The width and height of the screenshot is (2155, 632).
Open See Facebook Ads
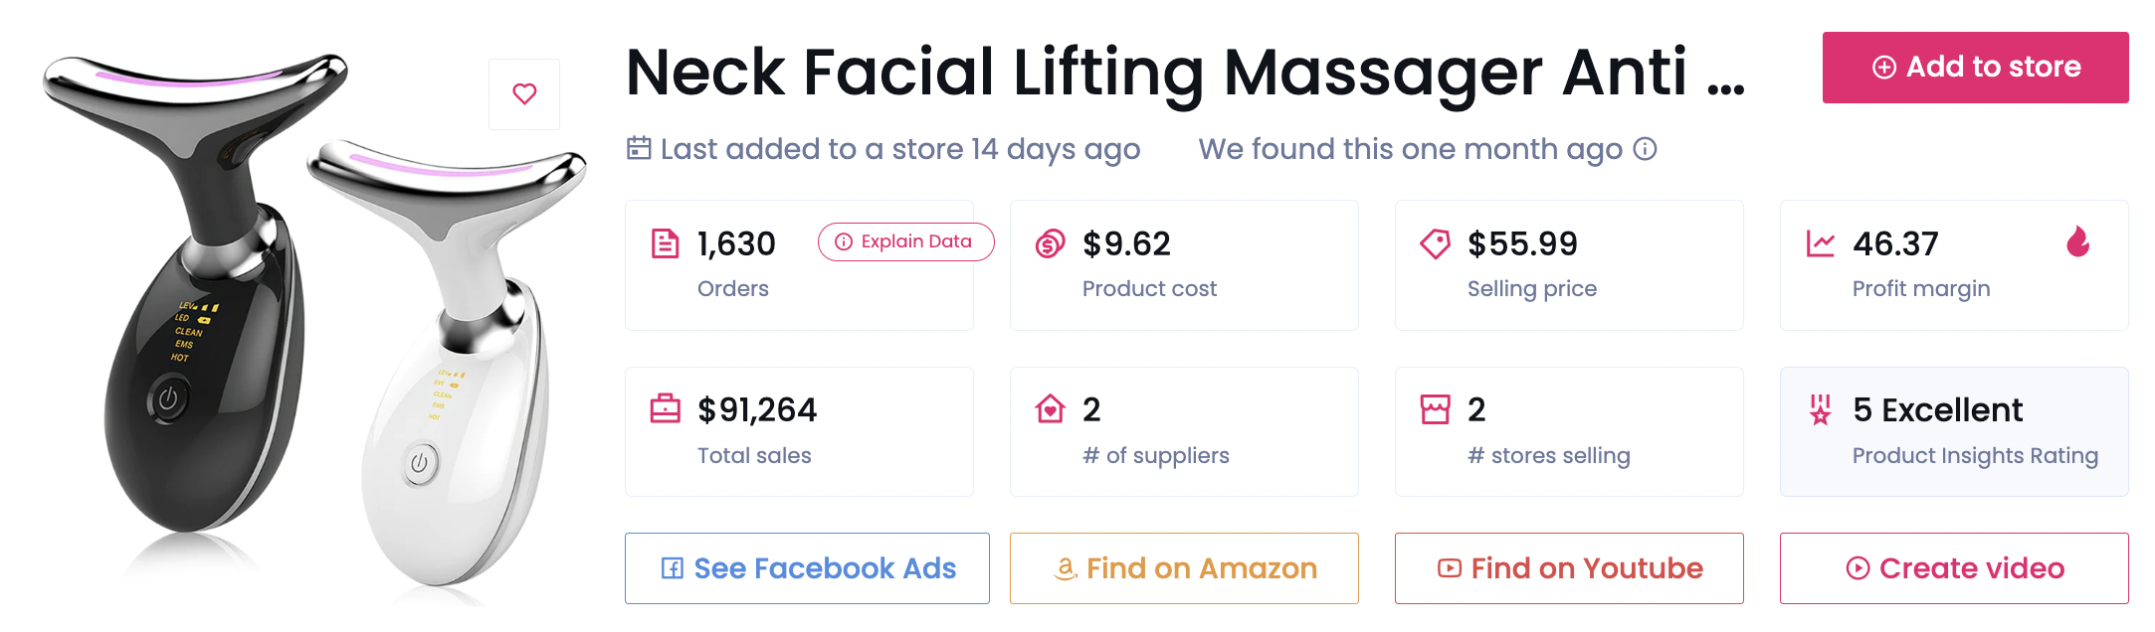[x=807, y=568]
